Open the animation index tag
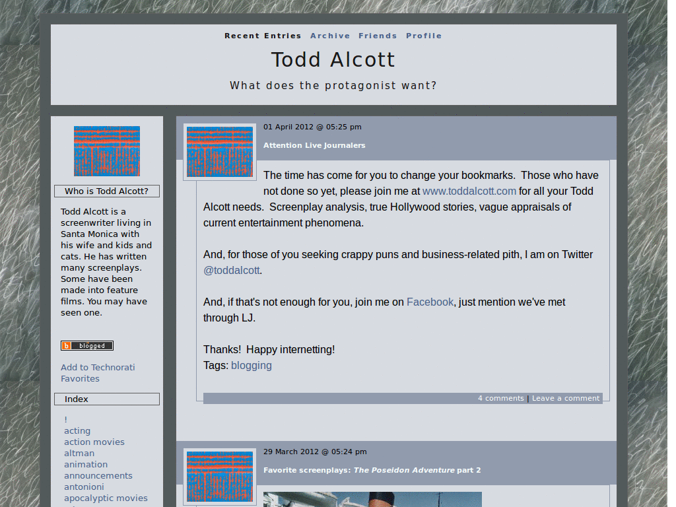The width and height of the screenshot is (676, 507). coord(86,464)
